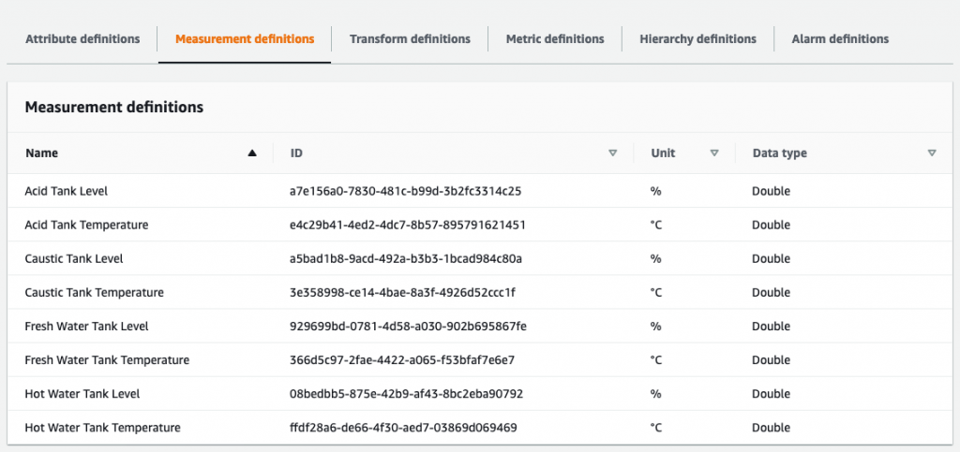Click the Measurement definitions panel heading
The height and width of the screenshot is (452, 960).
click(x=113, y=108)
